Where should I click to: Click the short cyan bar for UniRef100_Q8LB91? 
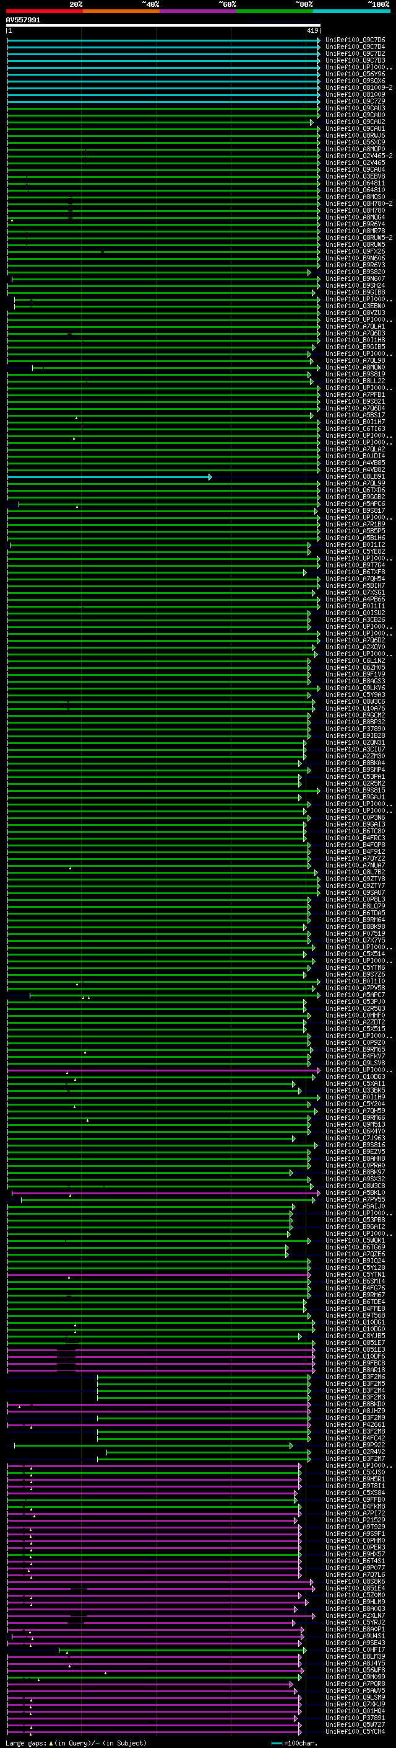point(110,477)
